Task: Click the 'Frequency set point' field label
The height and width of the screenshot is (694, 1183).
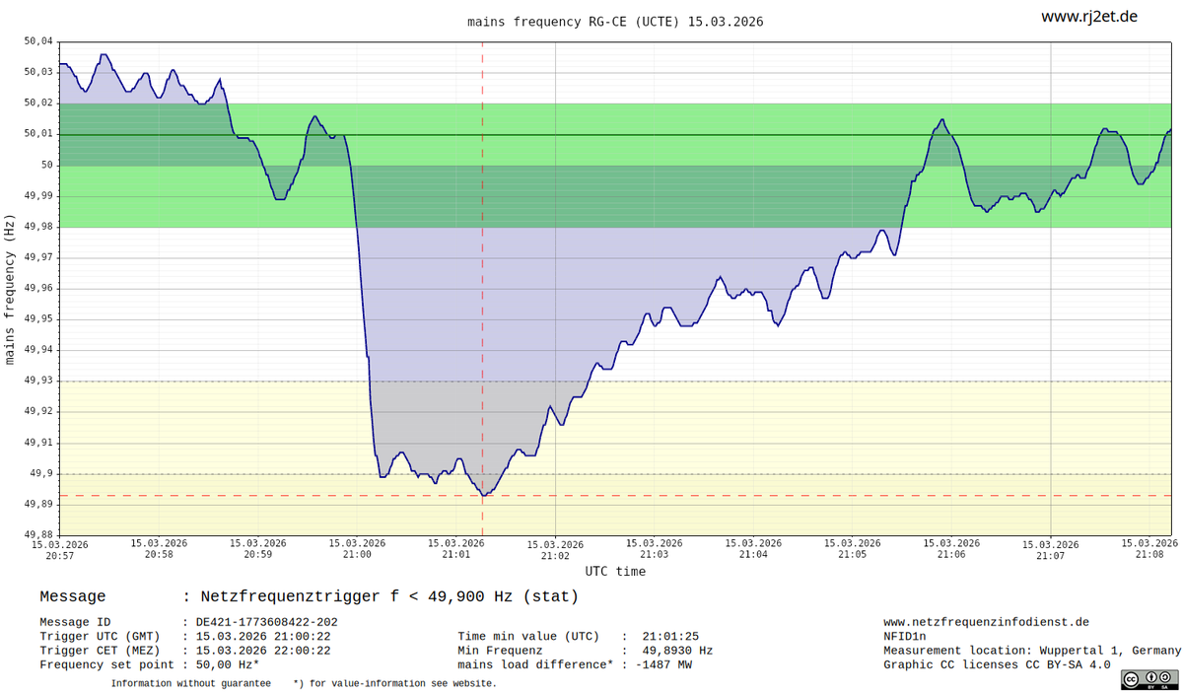Action: click(x=107, y=664)
